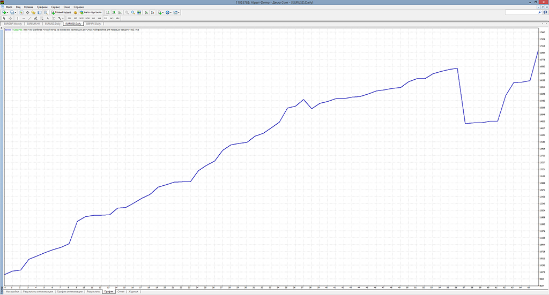
Task: Select the M30 timeframe
Action: click(87, 18)
